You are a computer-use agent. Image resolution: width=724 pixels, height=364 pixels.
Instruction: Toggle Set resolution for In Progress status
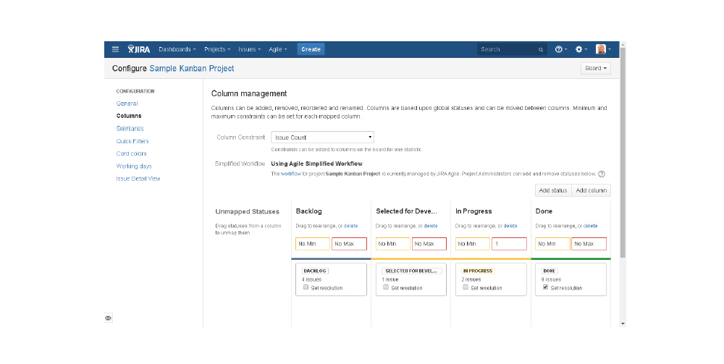click(x=466, y=287)
